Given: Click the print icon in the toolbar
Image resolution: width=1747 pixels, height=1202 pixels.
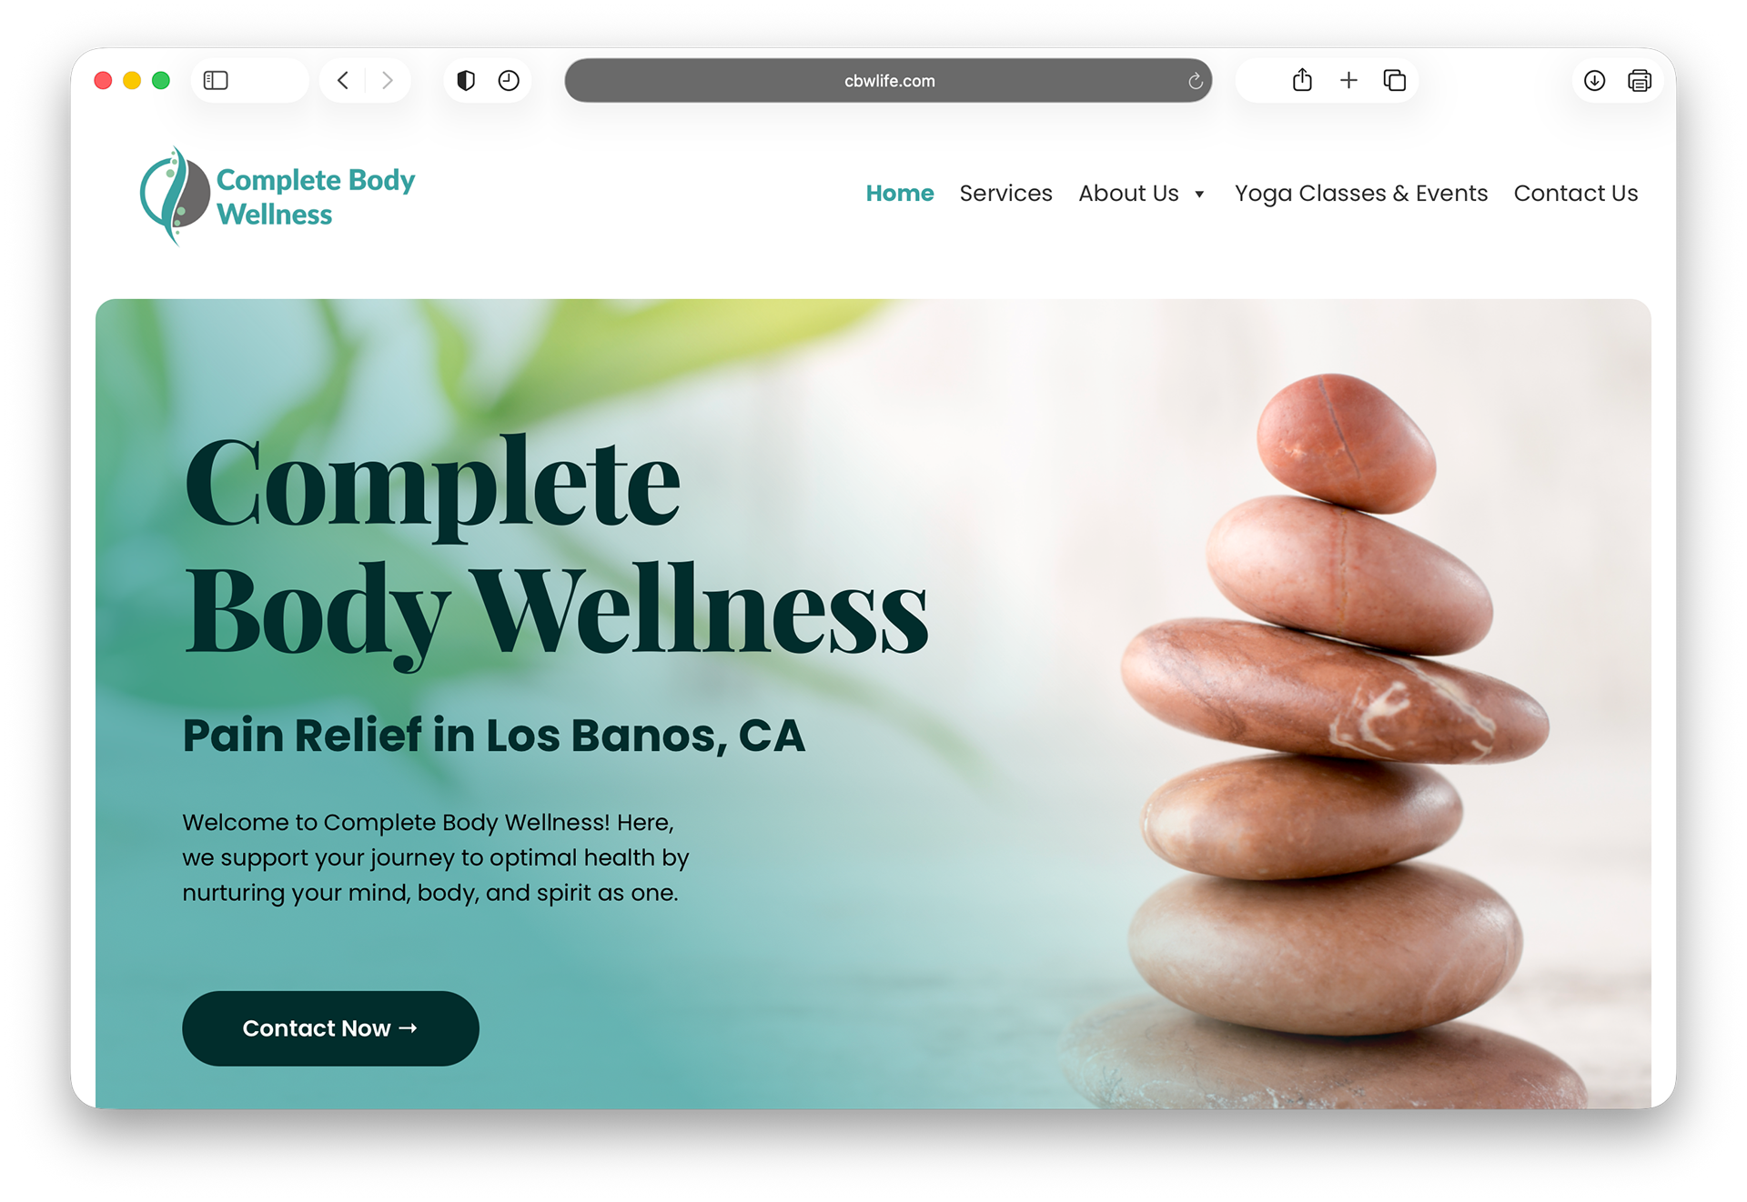Looking at the screenshot, I should (1640, 81).
